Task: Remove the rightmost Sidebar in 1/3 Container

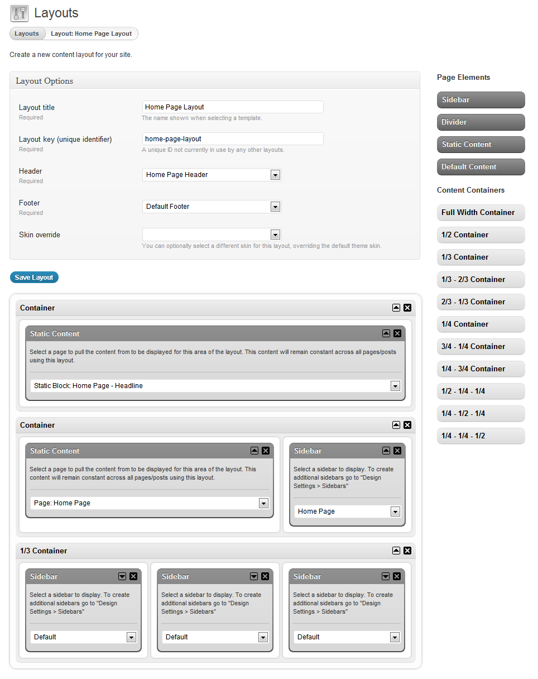Action: [x=397, y=576]
